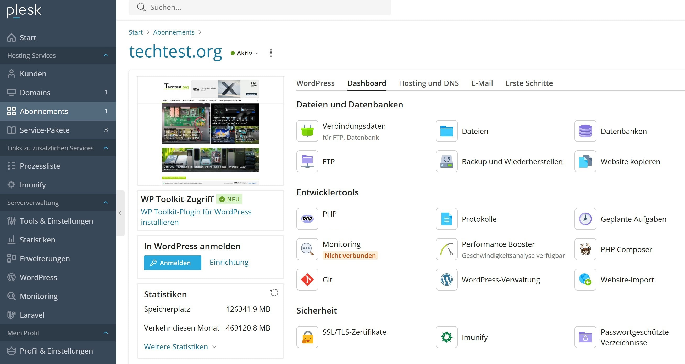
Task: Open the Dateien folder icon
Action: point(446,131)
